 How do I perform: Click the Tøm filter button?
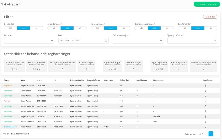[x=210, y=17]
